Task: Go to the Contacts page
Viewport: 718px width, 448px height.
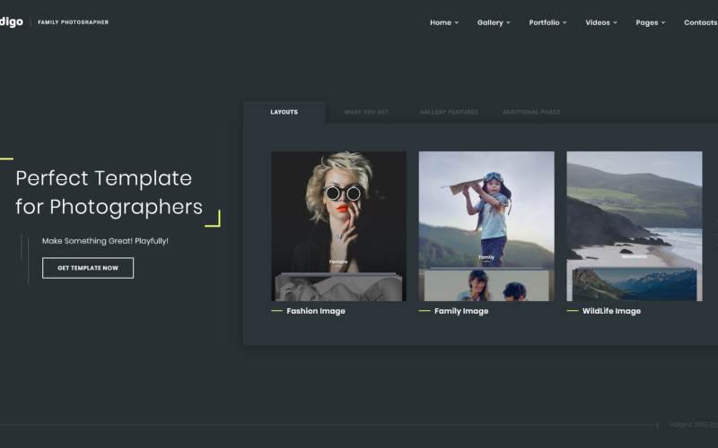Action: coord(700,22)
